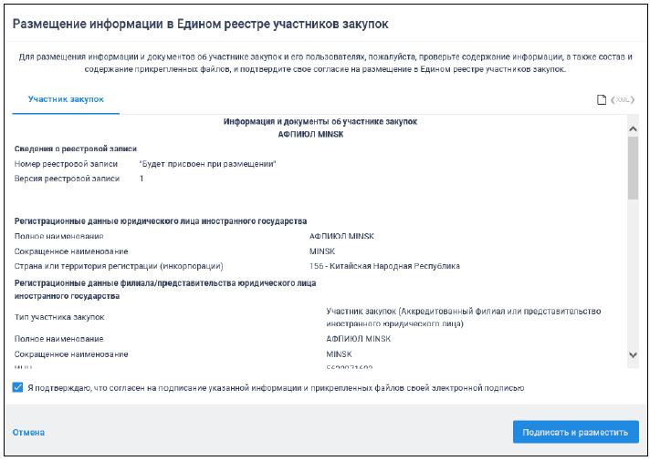Switch to the XML view icon
Viewport: 650px width, 461px height.
[622, 99]
